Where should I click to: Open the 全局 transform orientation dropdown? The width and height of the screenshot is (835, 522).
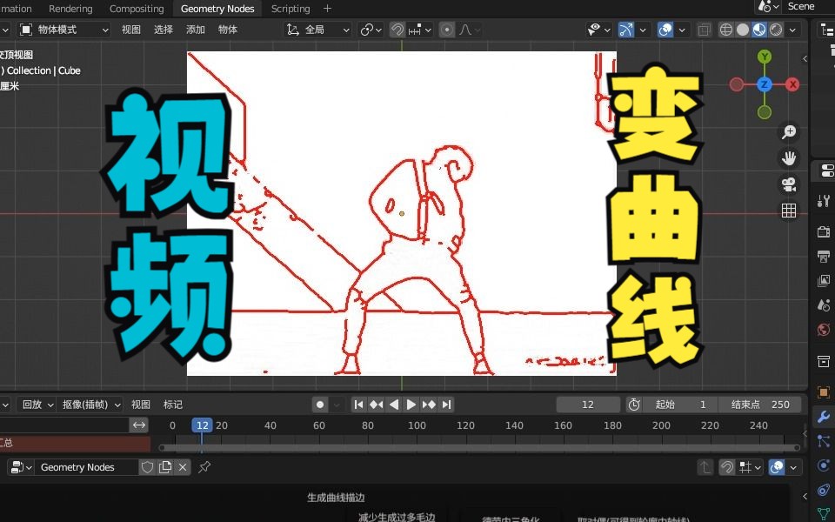[x=318, y=30]
